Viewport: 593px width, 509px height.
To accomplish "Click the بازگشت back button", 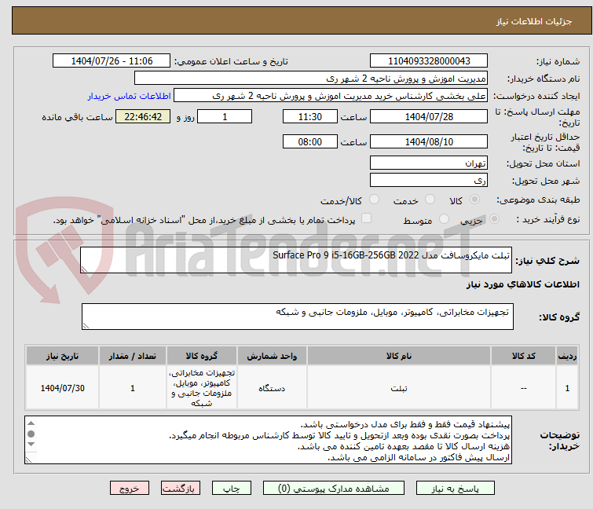I will click(x=180, y=489).
